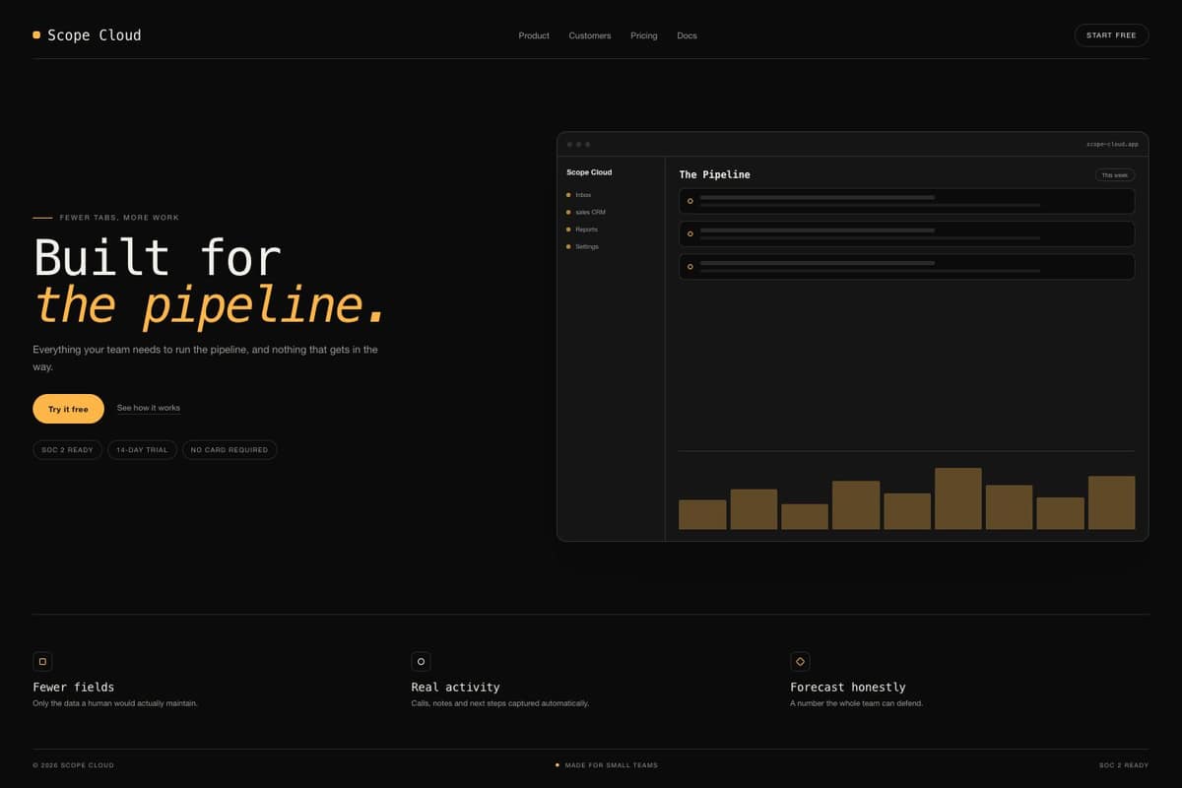
Task: Click the START FREE button
Action: [x=1111, y=35]
